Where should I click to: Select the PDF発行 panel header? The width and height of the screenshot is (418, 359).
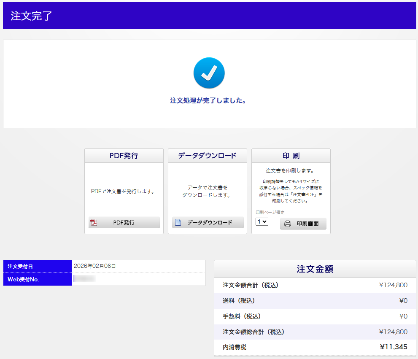[x=124, y=156]
